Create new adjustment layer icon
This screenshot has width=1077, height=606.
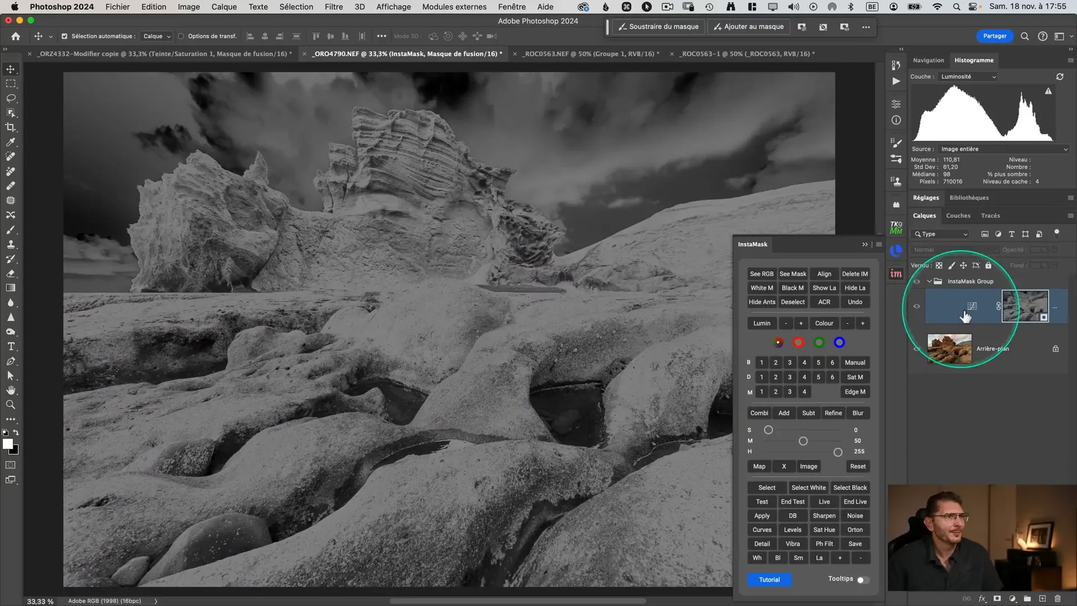coord(1012,599)
